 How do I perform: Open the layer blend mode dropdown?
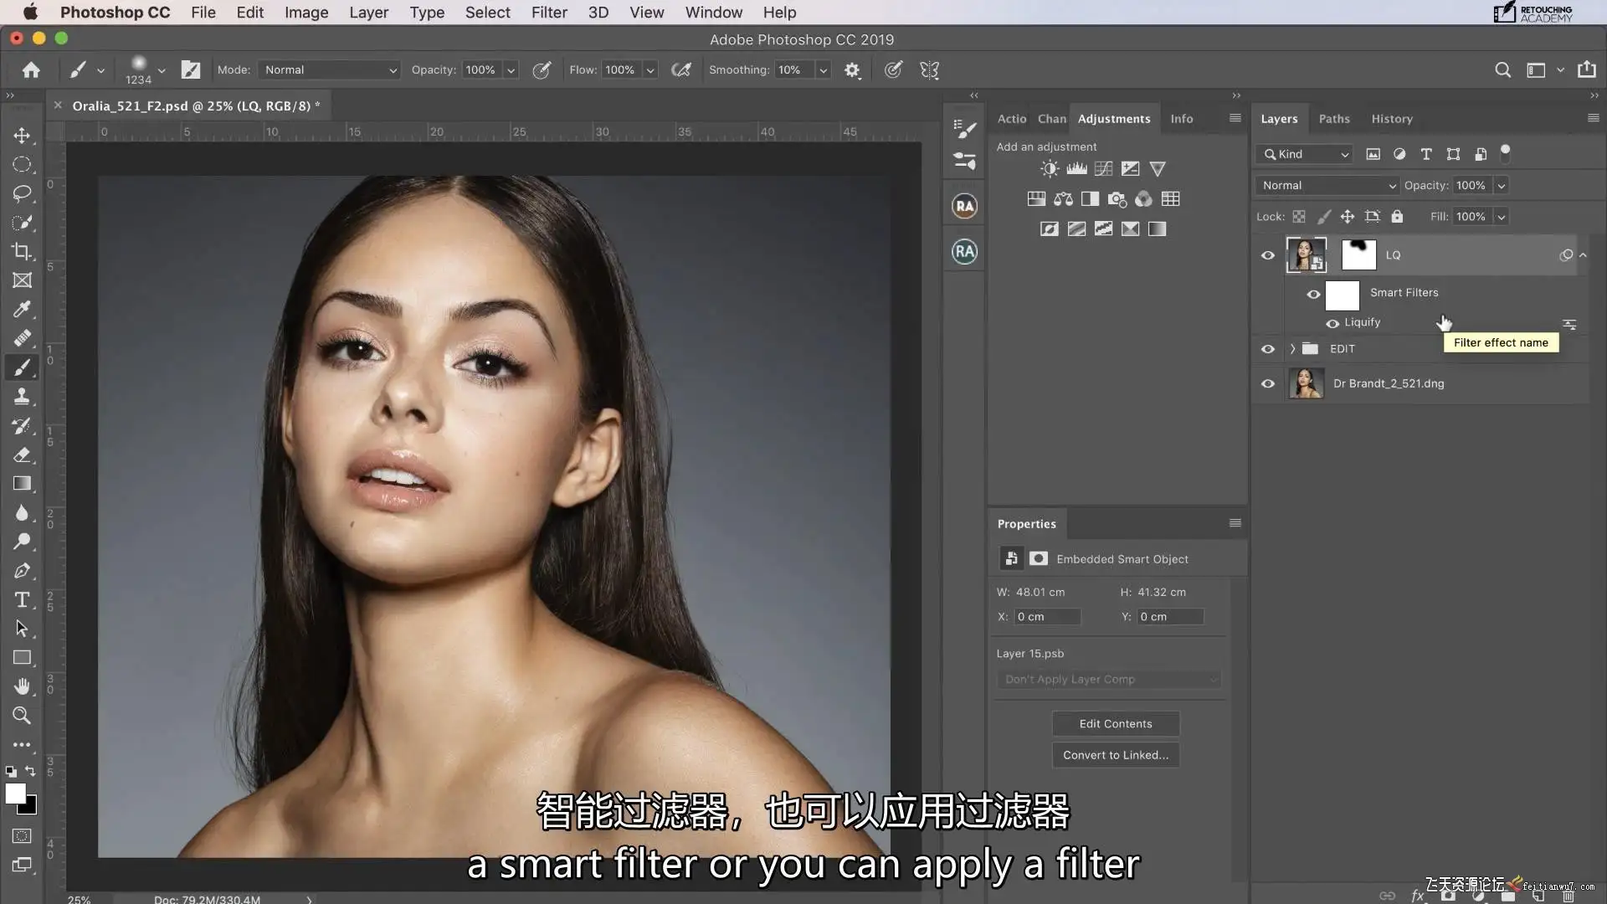tap(1327, 186)
